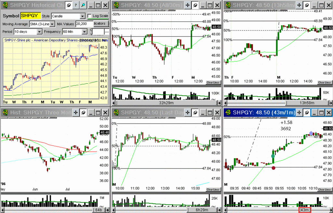The height and width of the screenshot is (213, 333).
Task: Click crosshair icon in Three Month Hist window
Action: [76, 112]
